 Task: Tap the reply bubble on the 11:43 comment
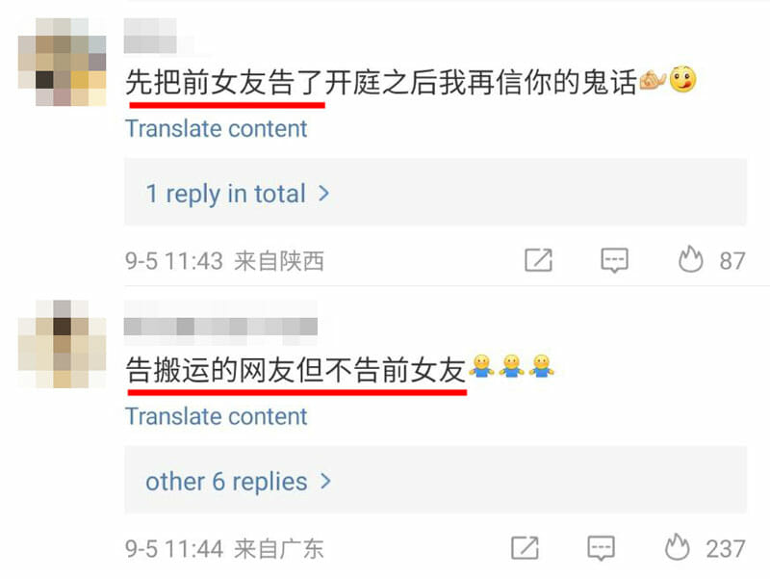click(614, 260)
